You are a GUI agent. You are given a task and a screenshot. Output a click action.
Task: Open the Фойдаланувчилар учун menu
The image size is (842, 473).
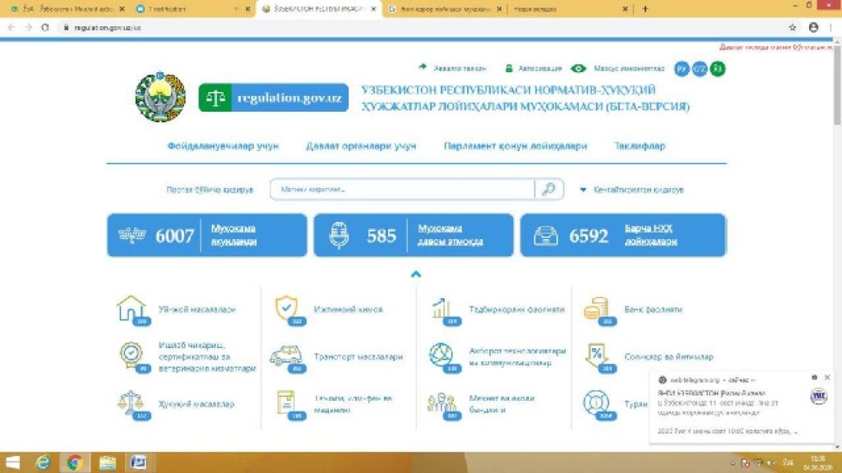[x=223, y=146]
